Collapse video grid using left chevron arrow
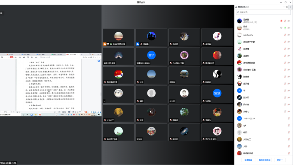This screenshot has width=293, height=165. click(x=104, y=101)
